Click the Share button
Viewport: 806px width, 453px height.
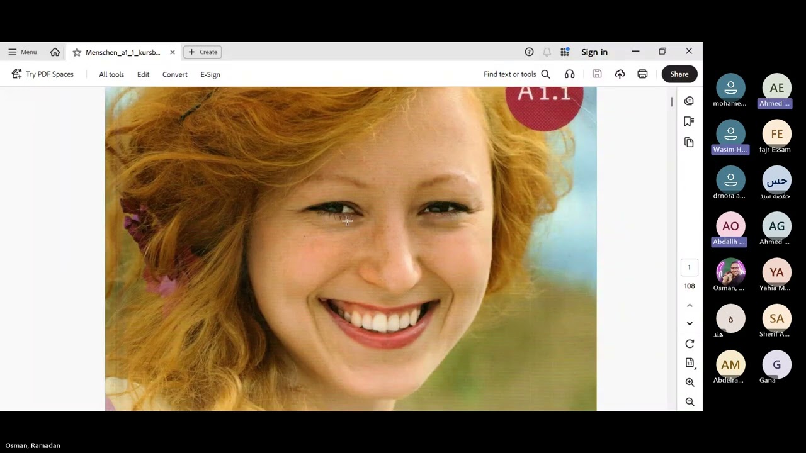pyautogui.click(x=679, y=74)
